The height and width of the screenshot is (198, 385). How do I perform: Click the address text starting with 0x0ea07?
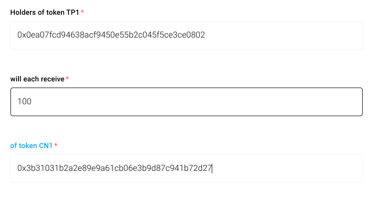[x=111, y=35]
